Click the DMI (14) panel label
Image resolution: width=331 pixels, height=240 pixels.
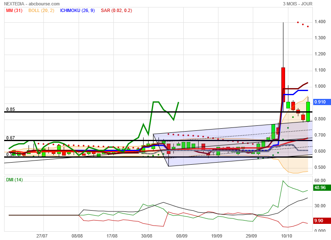pyautogui.click(x=14, y=180)
